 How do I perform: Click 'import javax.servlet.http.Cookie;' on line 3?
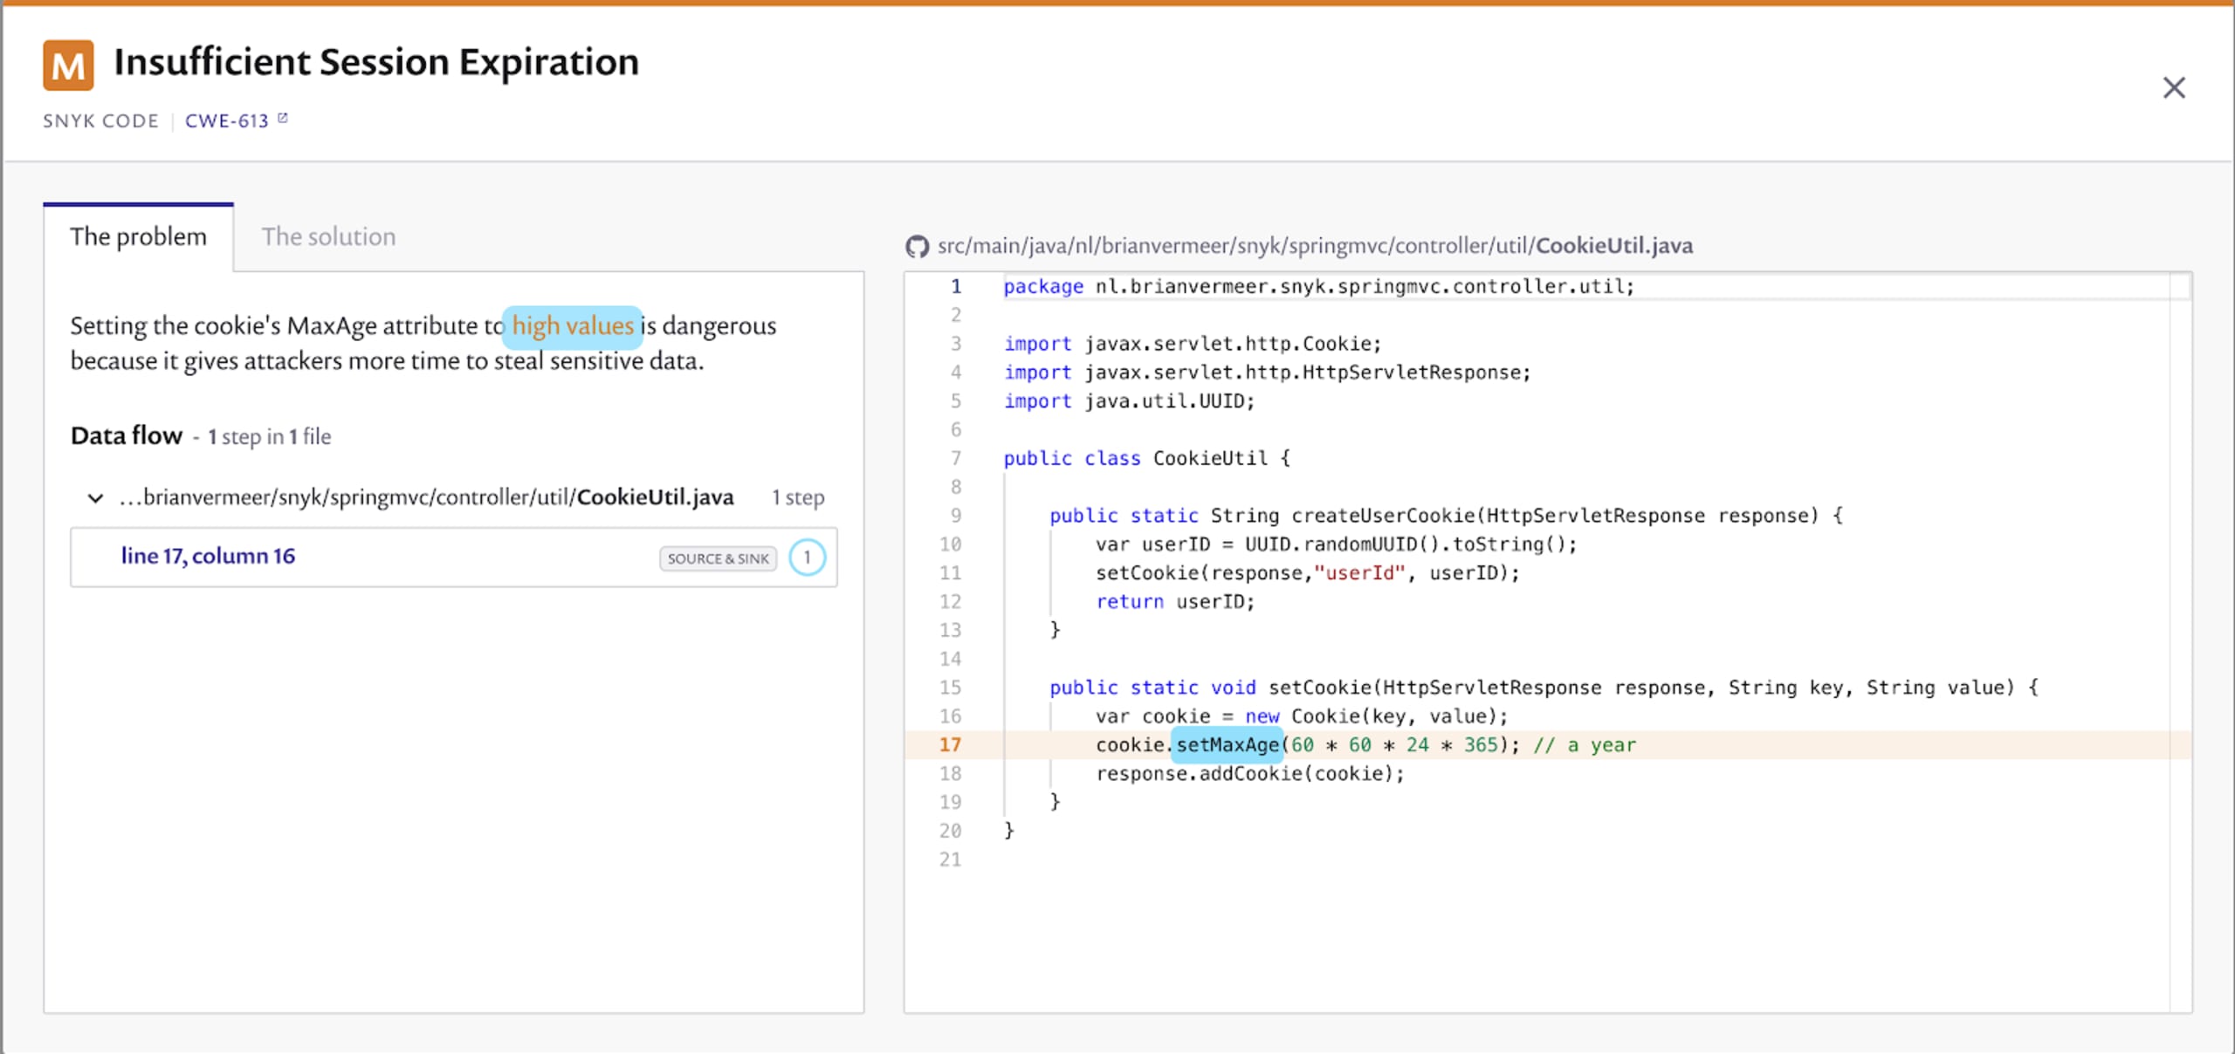point(1193,344)
